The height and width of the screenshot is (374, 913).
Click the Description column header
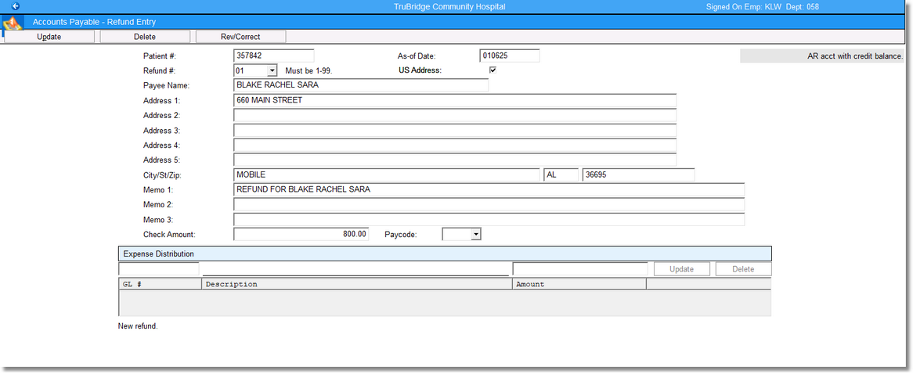coord(357,285)
